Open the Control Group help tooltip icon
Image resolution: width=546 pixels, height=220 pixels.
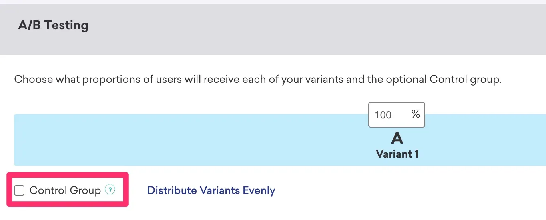(110, 190)
